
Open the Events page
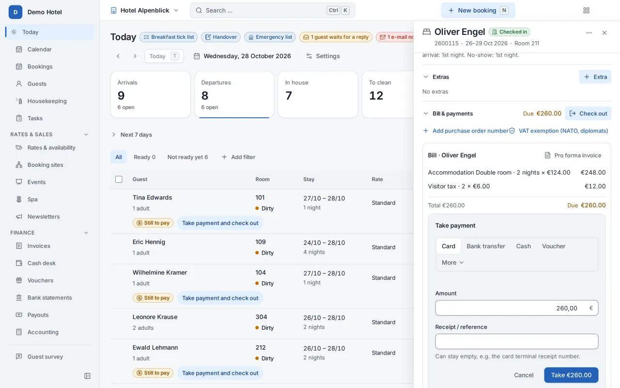pos(50,182)
